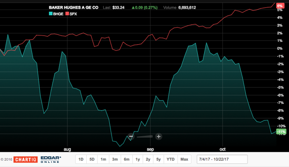Click the change value 0.09 (0.27%)
This screenshot has width=289, height=167.
click(x=144, y=8)
